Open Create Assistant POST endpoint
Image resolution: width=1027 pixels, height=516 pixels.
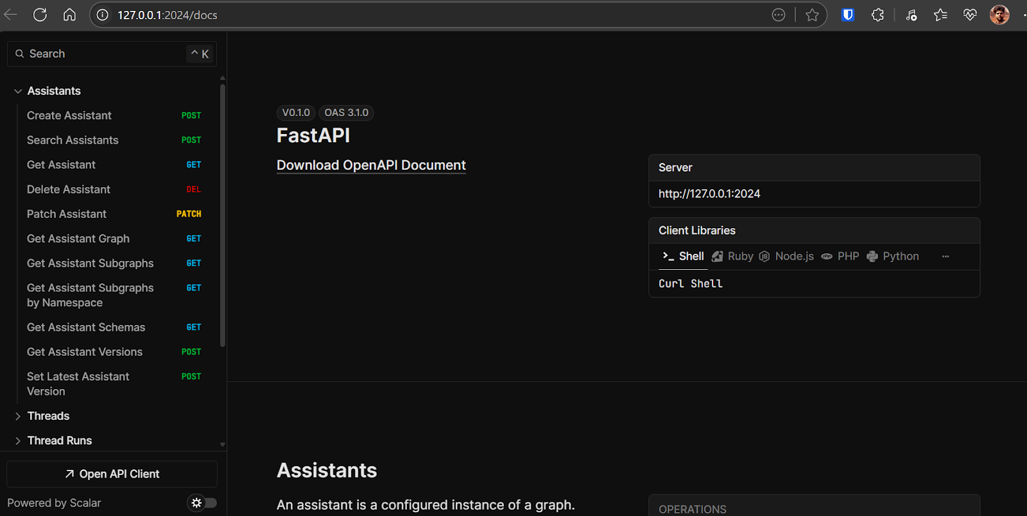coord(114,115)
